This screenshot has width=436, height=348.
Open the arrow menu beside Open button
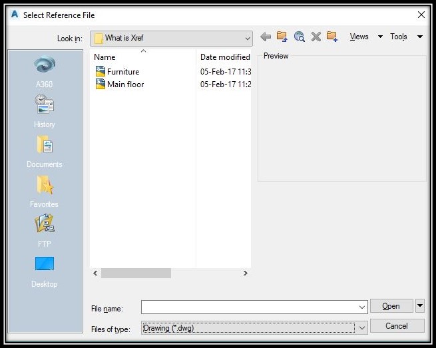[420, 306]
